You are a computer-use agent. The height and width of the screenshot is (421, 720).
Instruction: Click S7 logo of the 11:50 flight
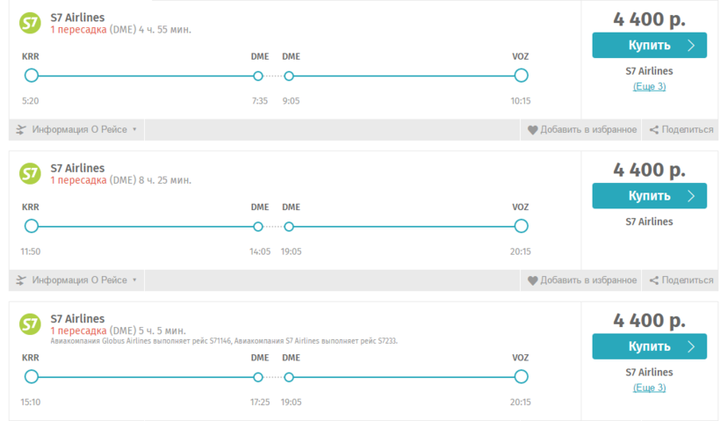[31, 174]
